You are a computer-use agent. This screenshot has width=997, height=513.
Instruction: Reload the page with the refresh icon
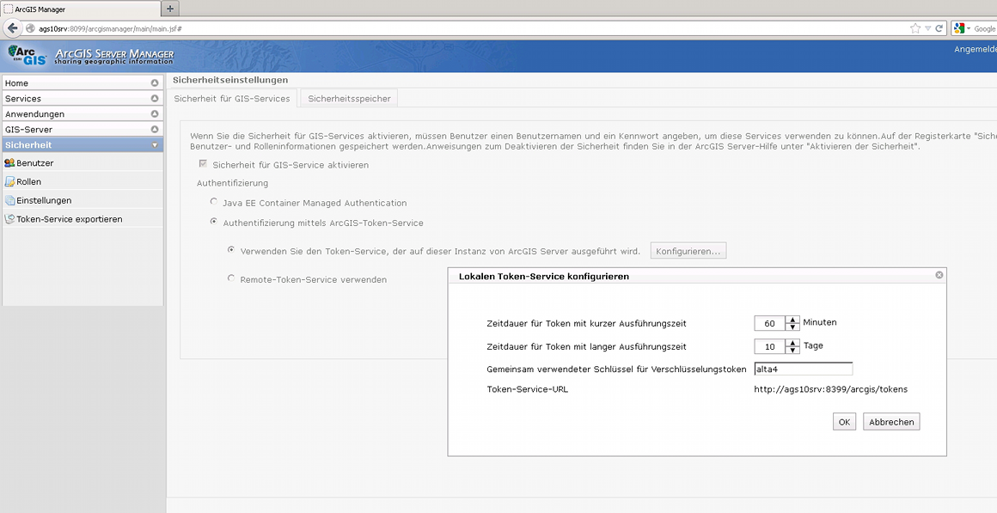point(939,28)
